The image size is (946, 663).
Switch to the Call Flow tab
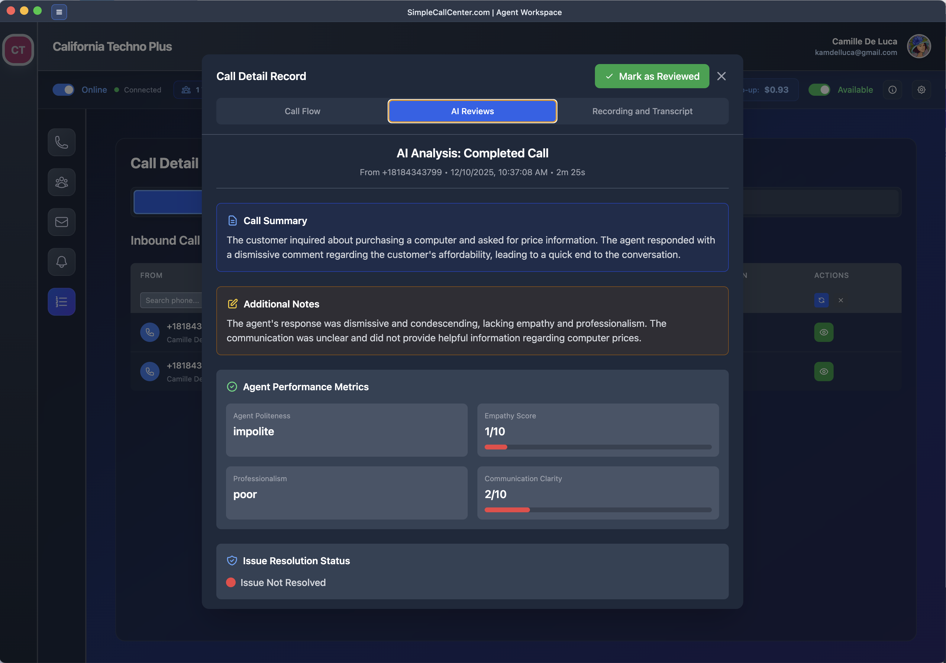click(302, 111)
